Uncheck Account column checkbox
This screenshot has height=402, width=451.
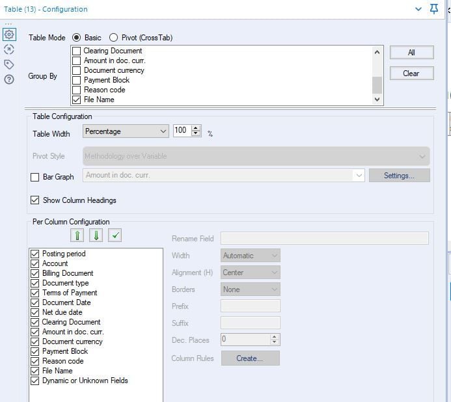34,263
